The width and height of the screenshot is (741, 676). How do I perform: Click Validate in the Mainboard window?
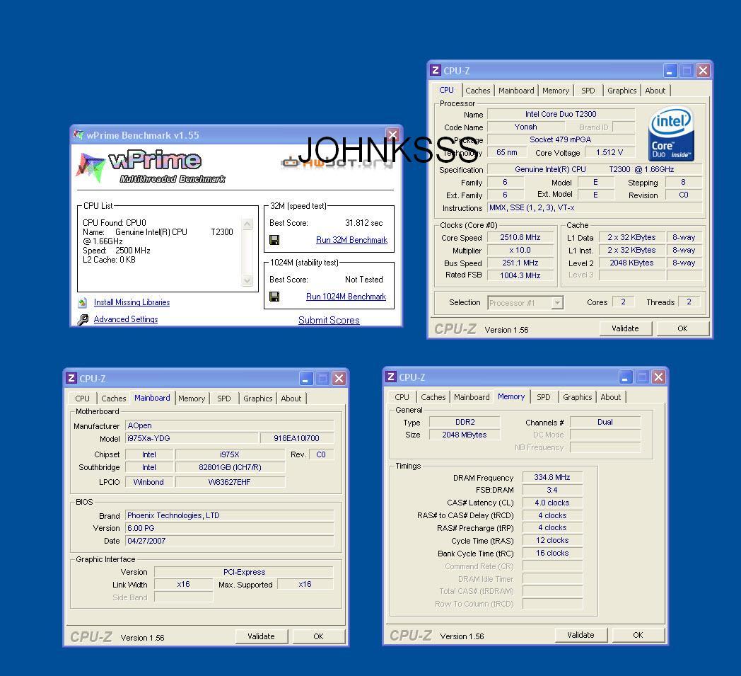[x=262, y=636]
